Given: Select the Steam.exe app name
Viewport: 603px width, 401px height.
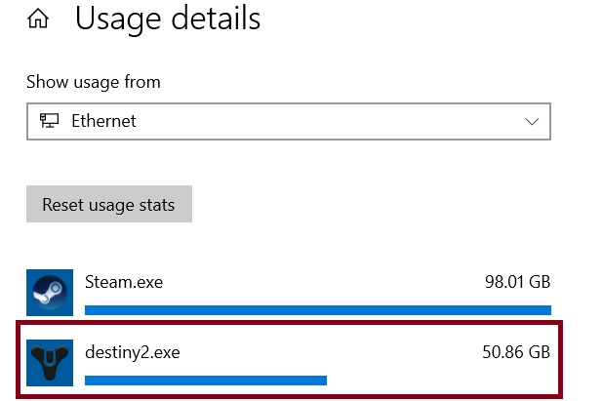Looking at the screenshot, I should tap(124, 283).
